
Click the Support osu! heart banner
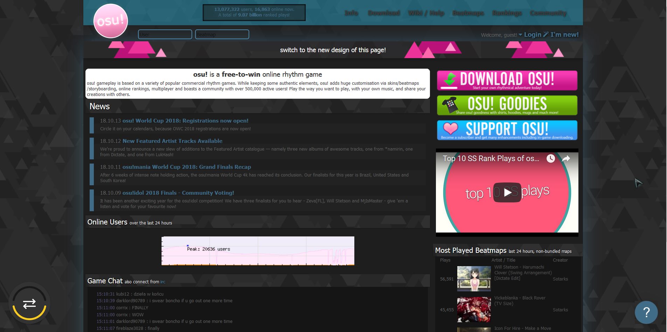(507, 130)
